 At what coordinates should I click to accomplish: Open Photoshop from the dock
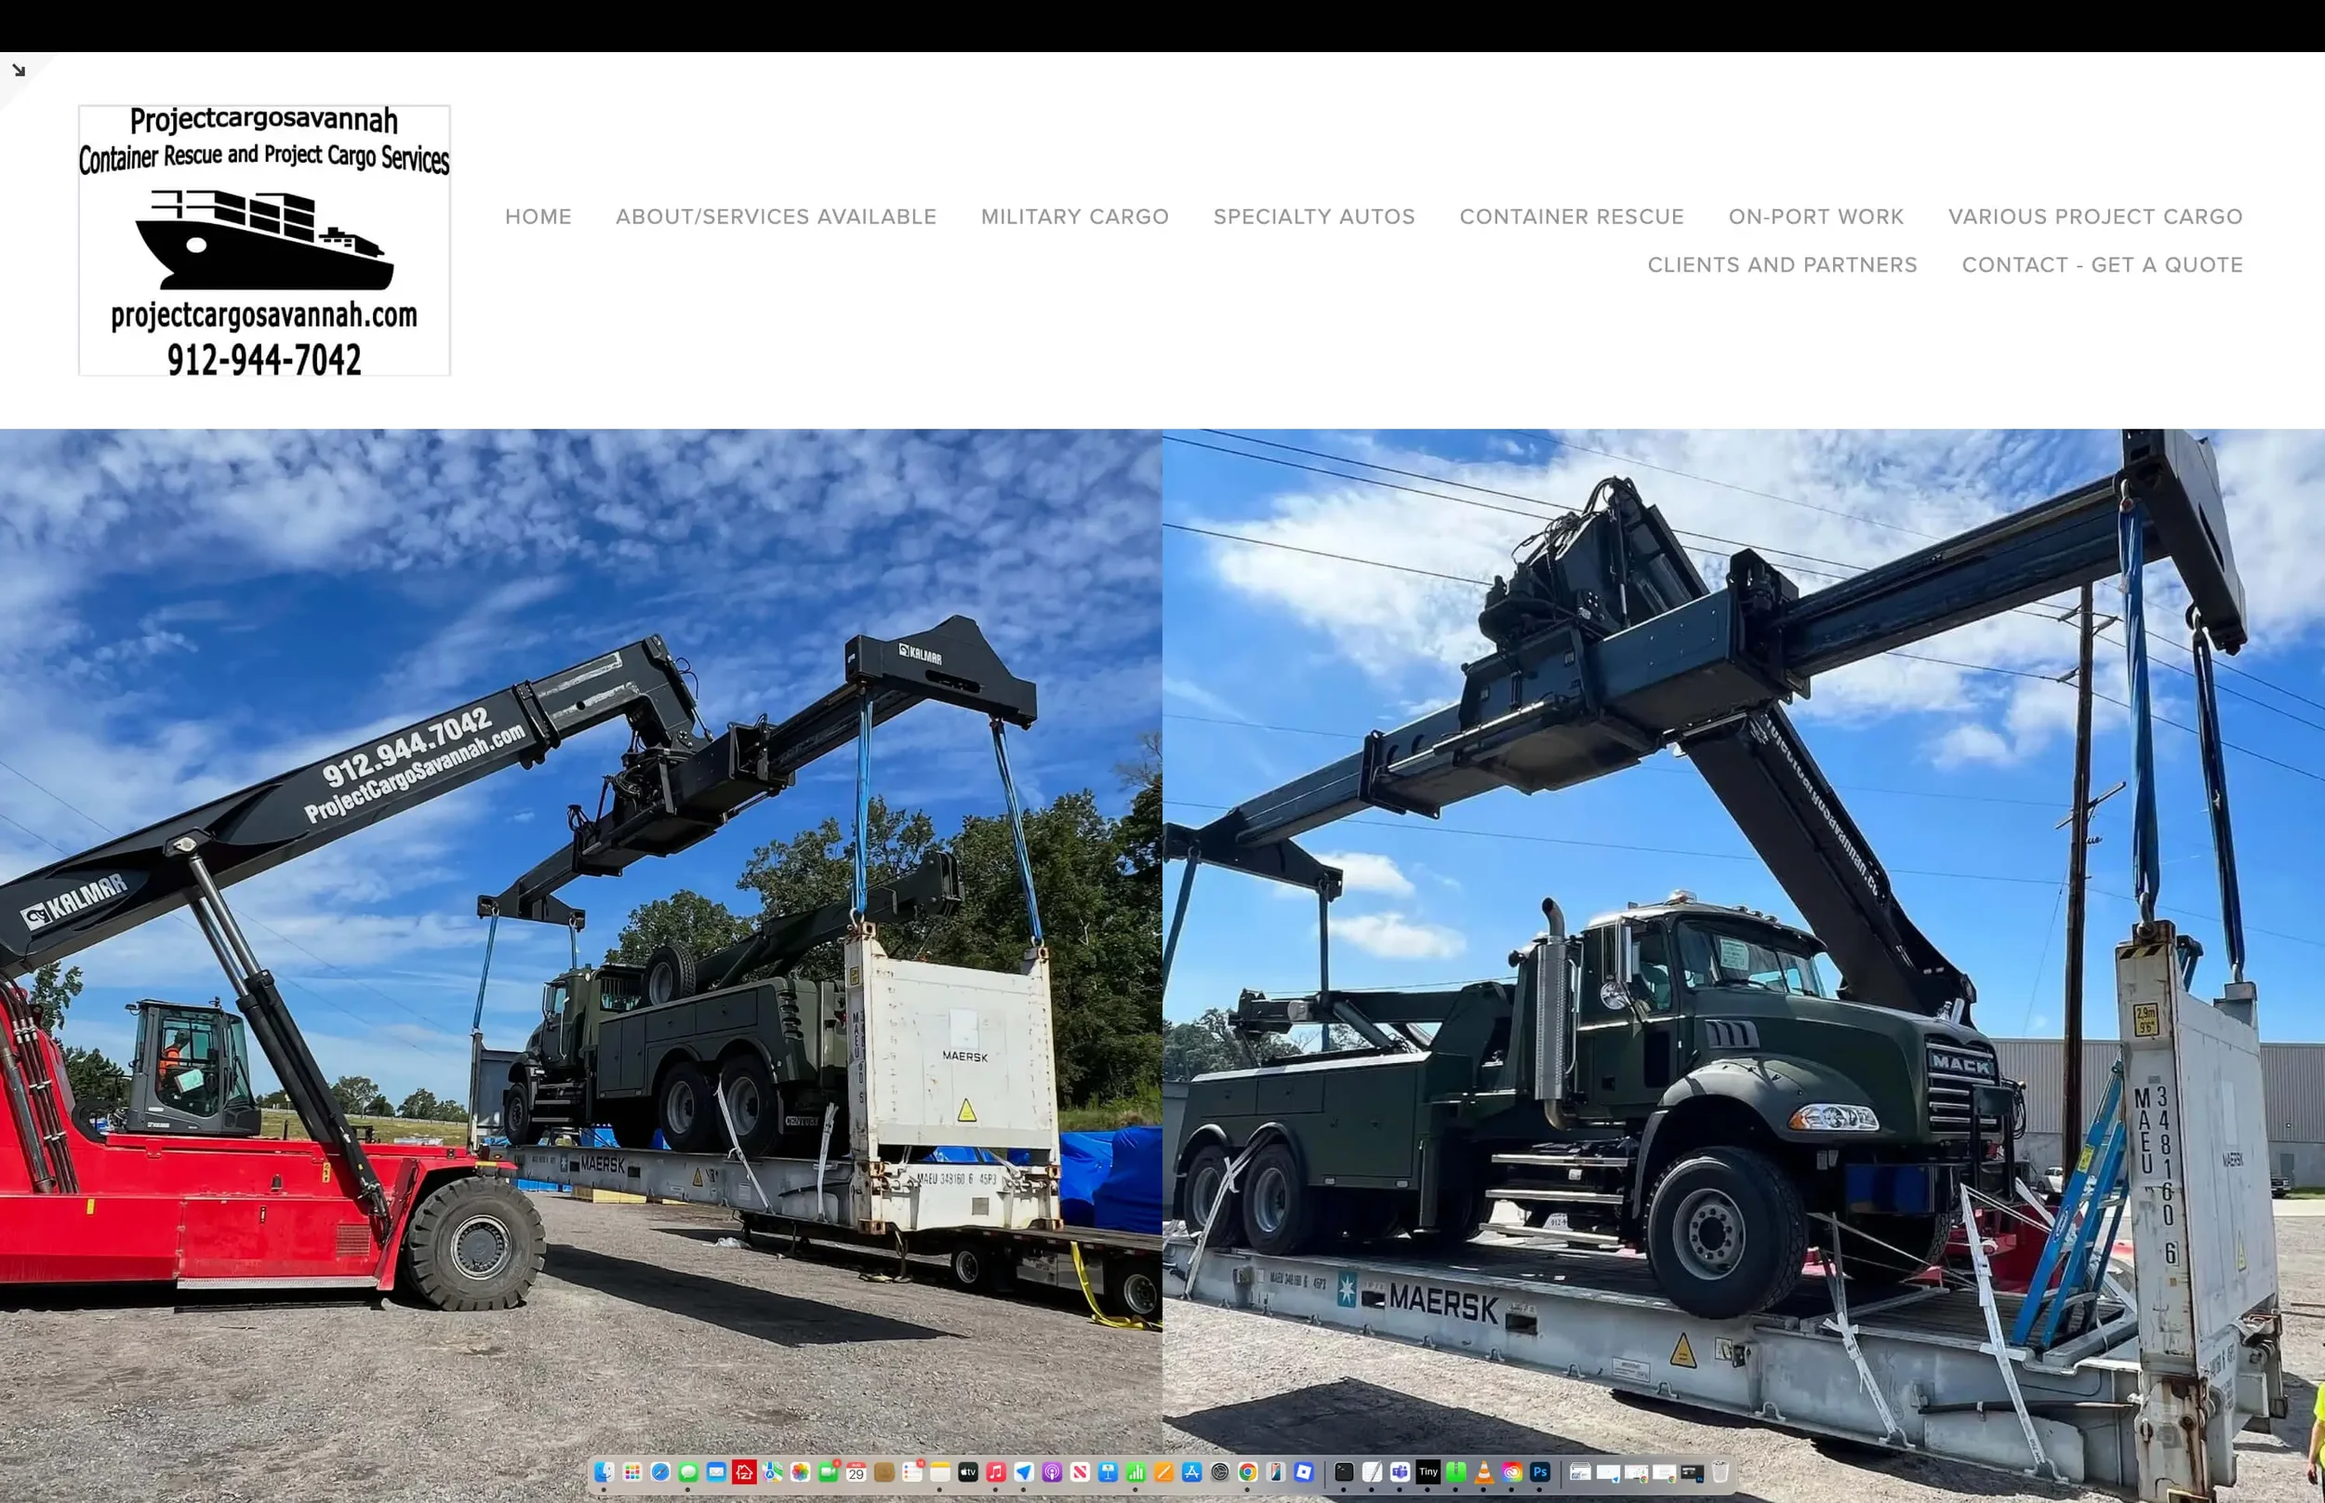pyautogui.click(x=1539, y=1471)
